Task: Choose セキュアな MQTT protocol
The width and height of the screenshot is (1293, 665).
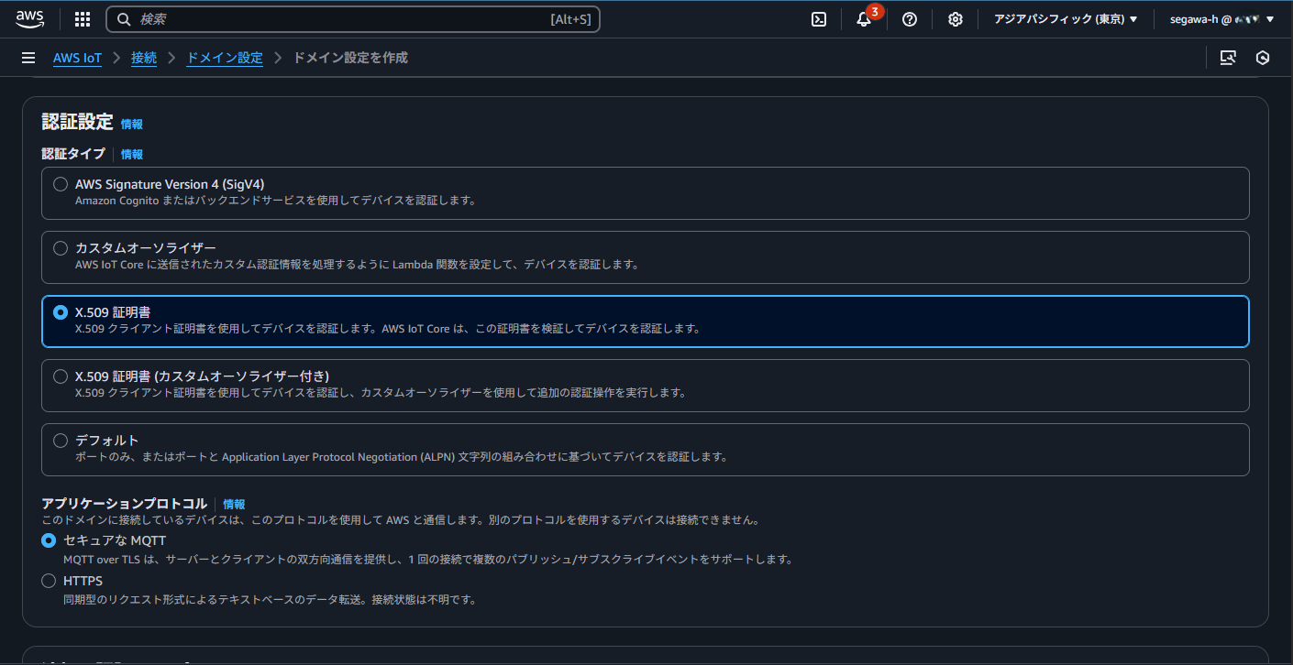Action: pos(49,540)
